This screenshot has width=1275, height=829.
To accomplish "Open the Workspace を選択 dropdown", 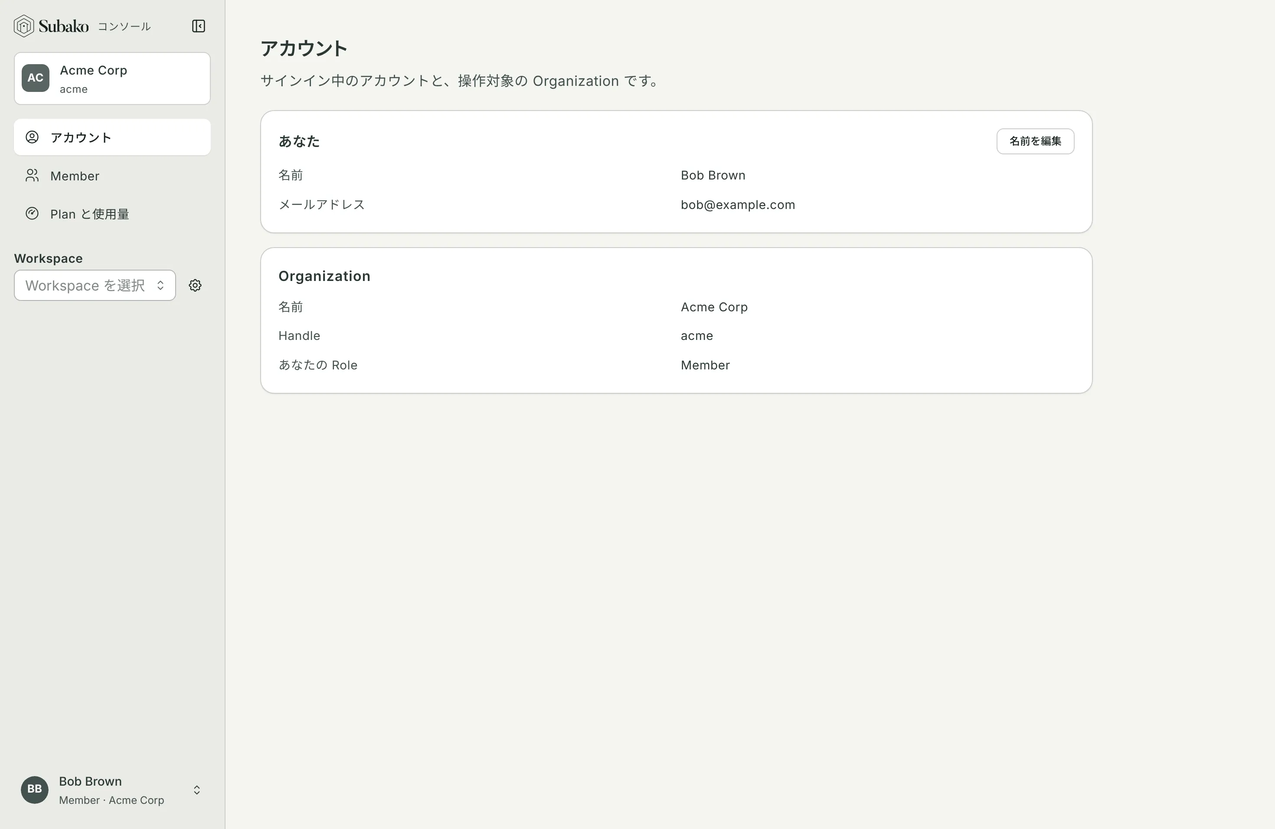I will pos(95,285).
